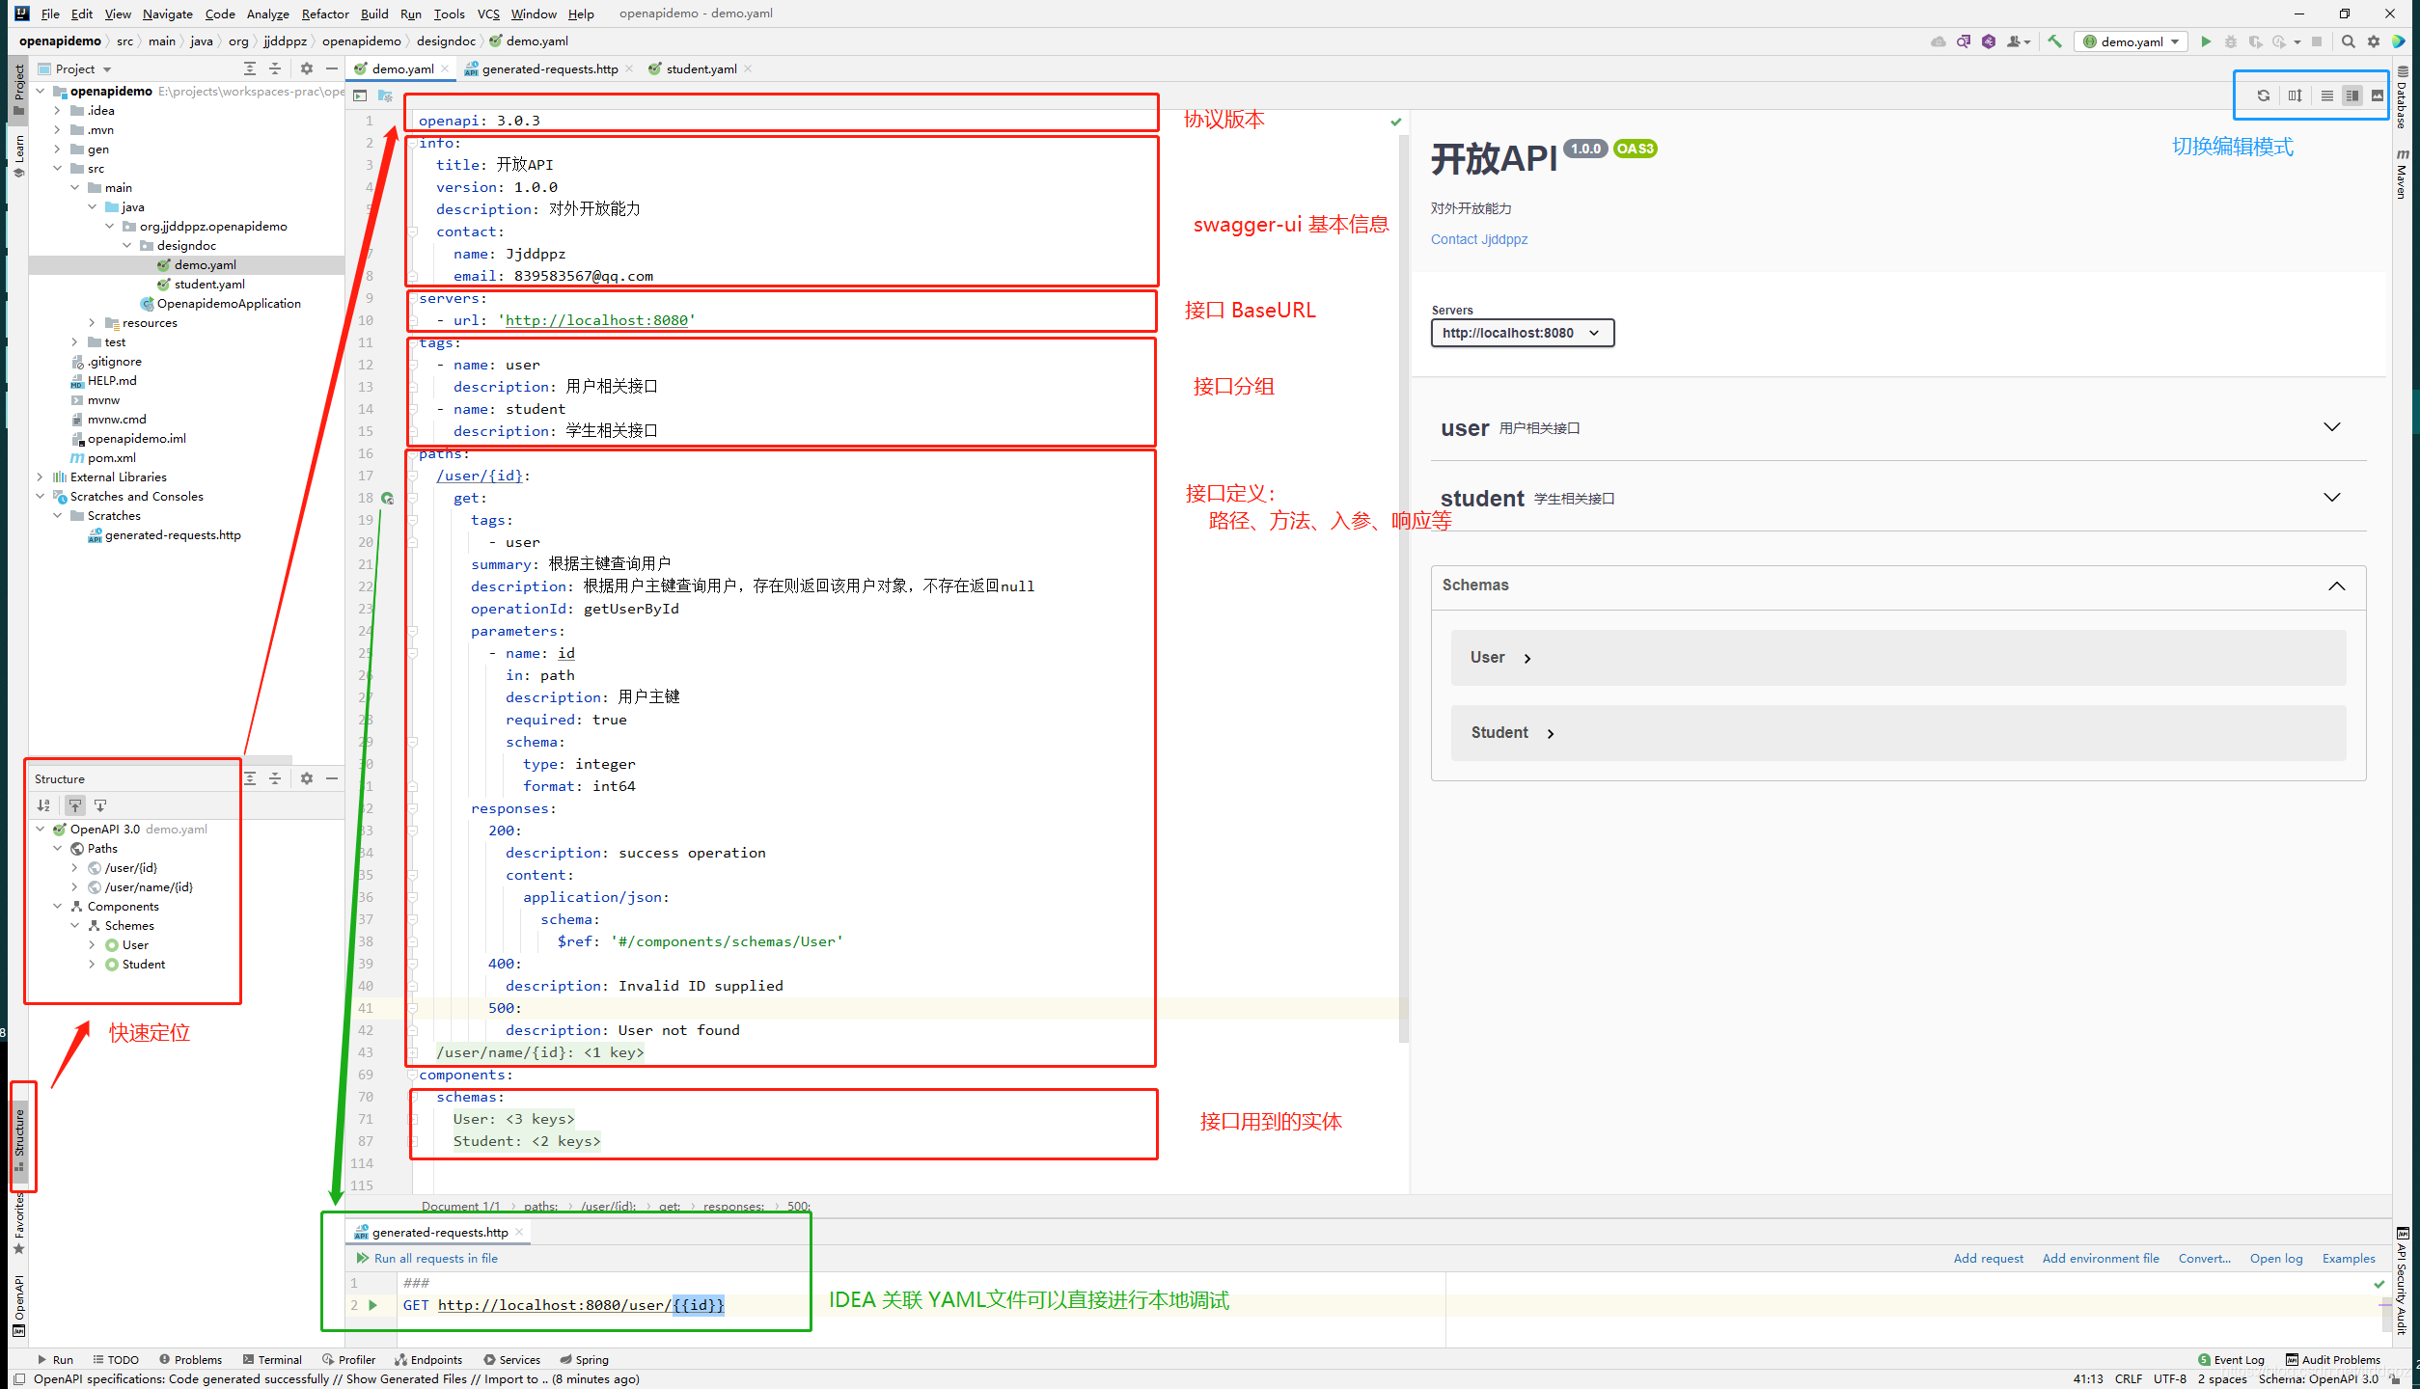Screen dimensions: 2420x1389
Task: Open Structure panel settings gear
Action: [307, 778]
